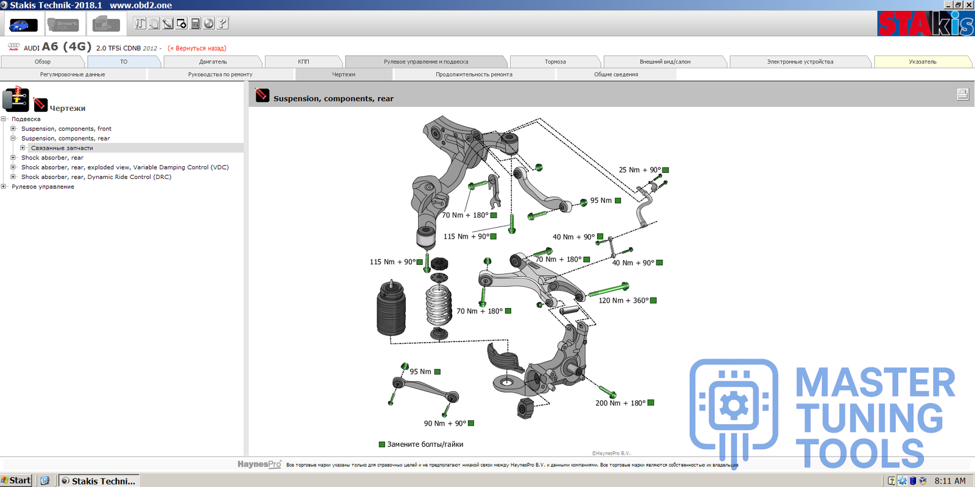Viewport: 975px width, 487px height.
Task: Click the print icon above the diagram
Action: (x=962, y=94)
